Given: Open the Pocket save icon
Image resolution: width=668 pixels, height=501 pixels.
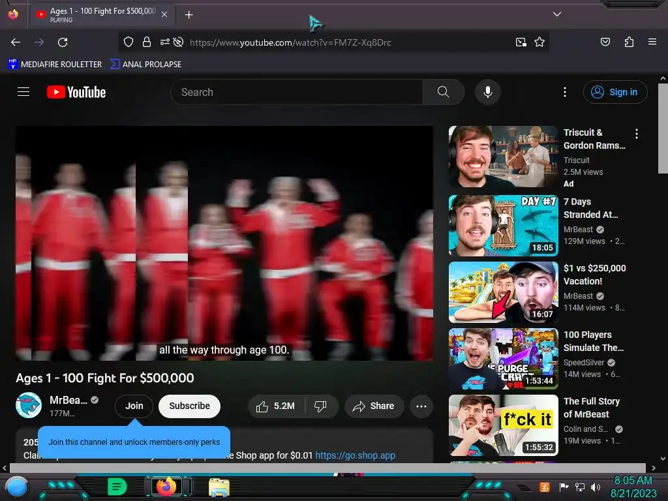Looking at the screenshot, I should click(605, 42).
